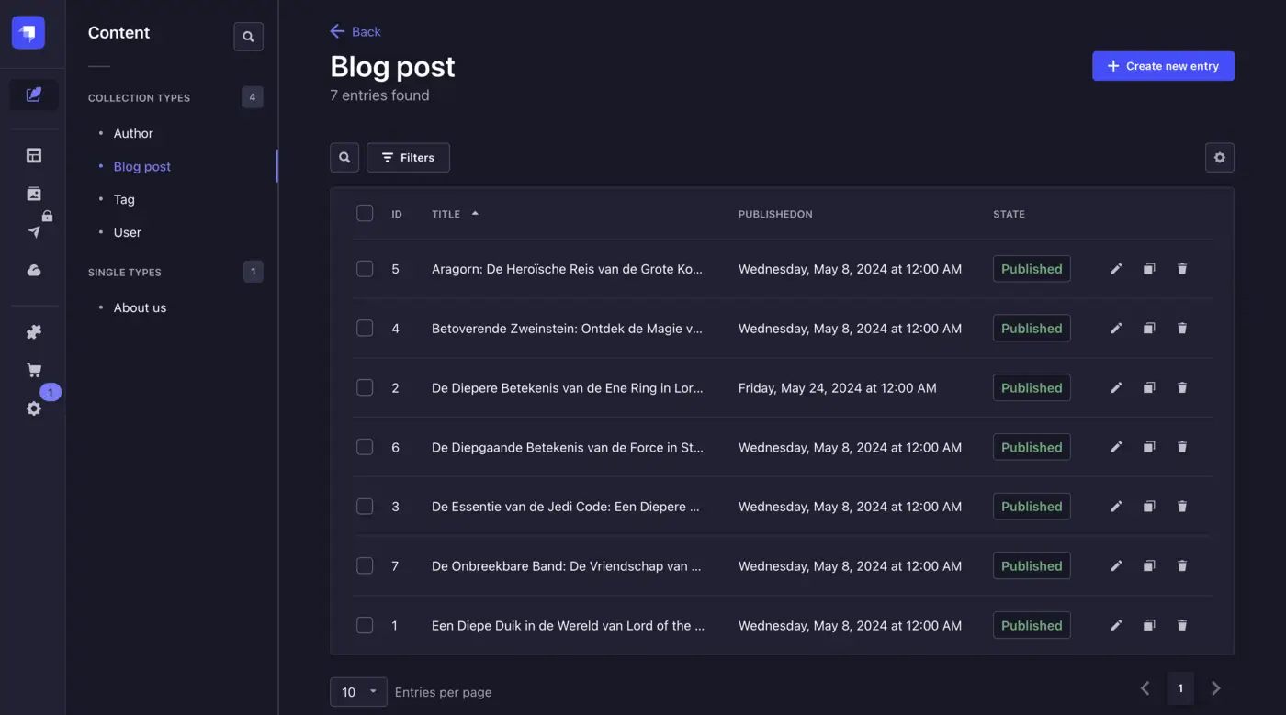Create a new entry with the blue button
This screenshot has height=715, width=1286.
(x=1163, y=65)
